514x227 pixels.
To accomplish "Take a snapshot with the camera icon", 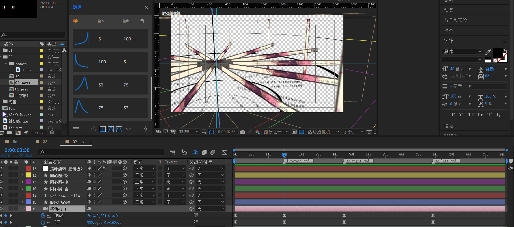I will 243,132.
